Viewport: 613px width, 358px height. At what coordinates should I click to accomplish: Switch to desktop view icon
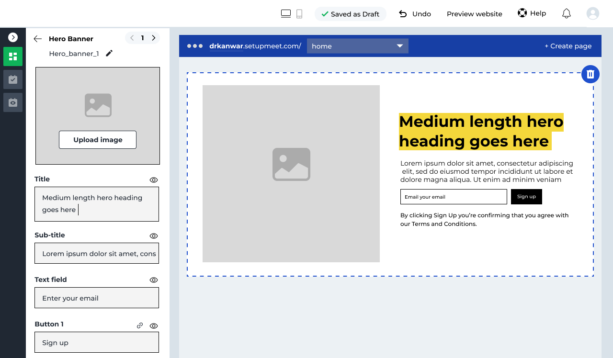tap(286, 14)
